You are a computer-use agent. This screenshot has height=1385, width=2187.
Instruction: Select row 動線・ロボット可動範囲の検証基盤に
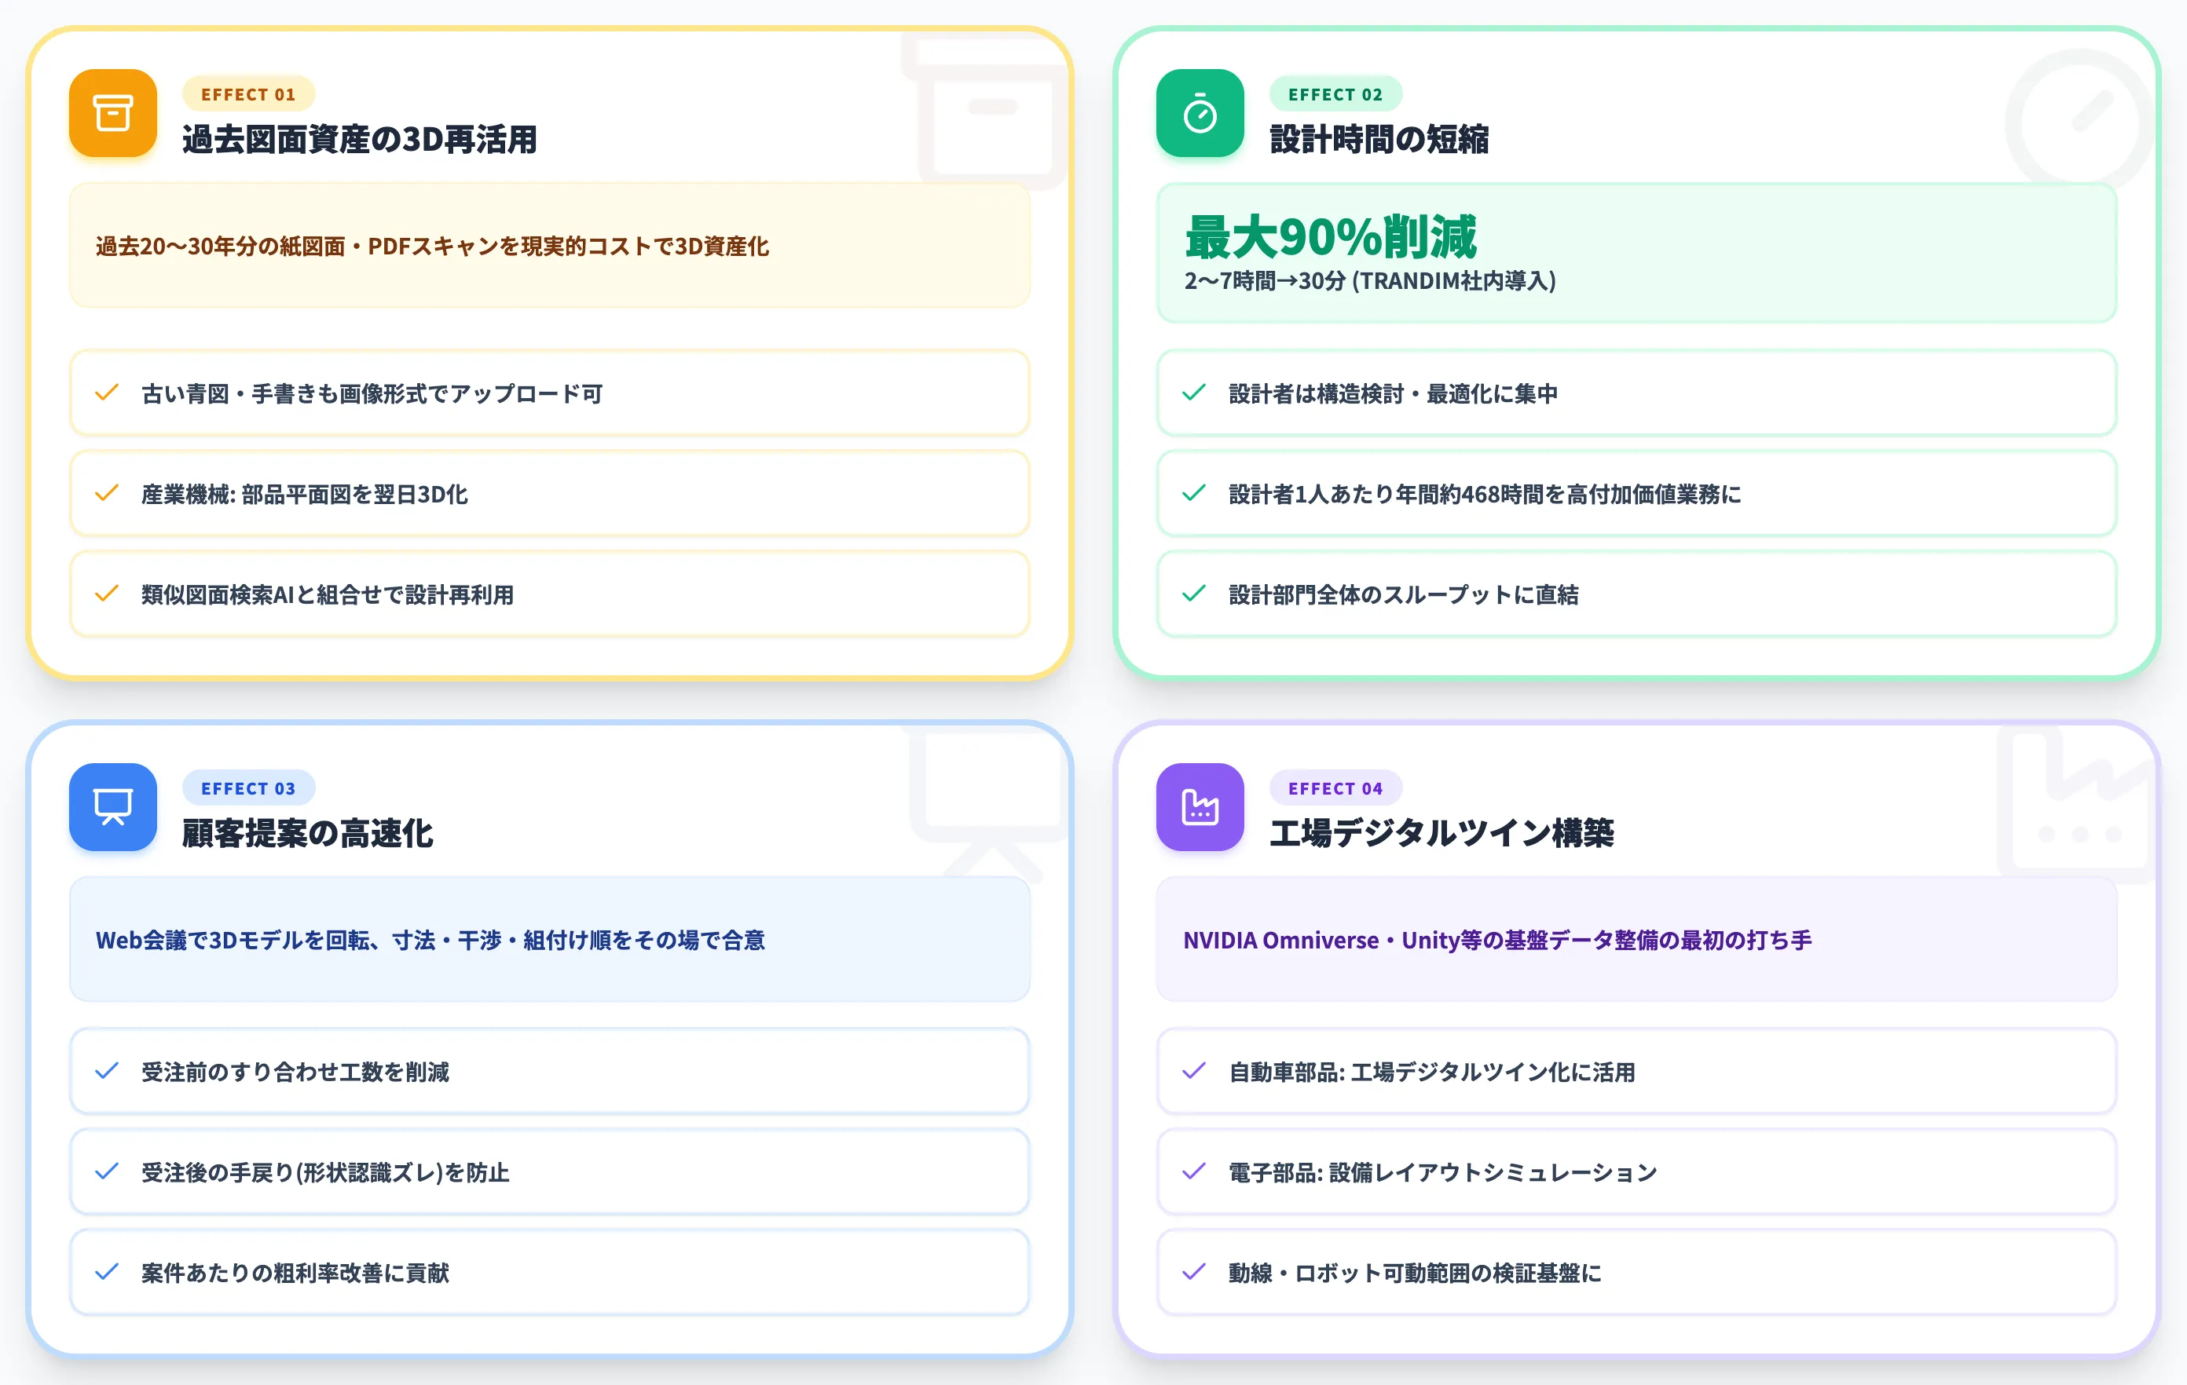[x=1636, y=1273]
